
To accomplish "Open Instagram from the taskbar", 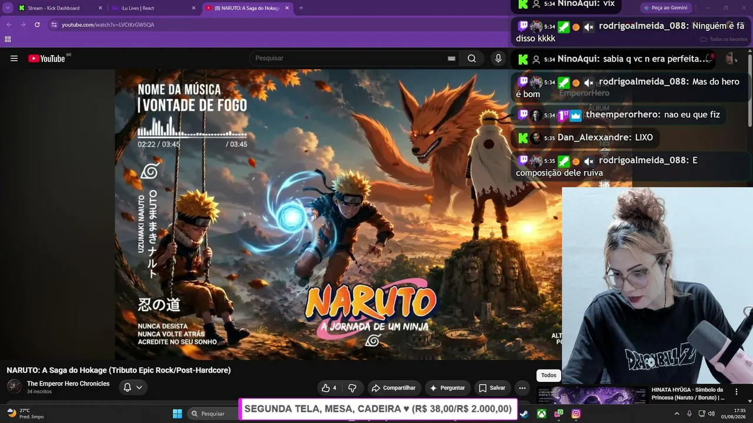I will click(576, 414).
